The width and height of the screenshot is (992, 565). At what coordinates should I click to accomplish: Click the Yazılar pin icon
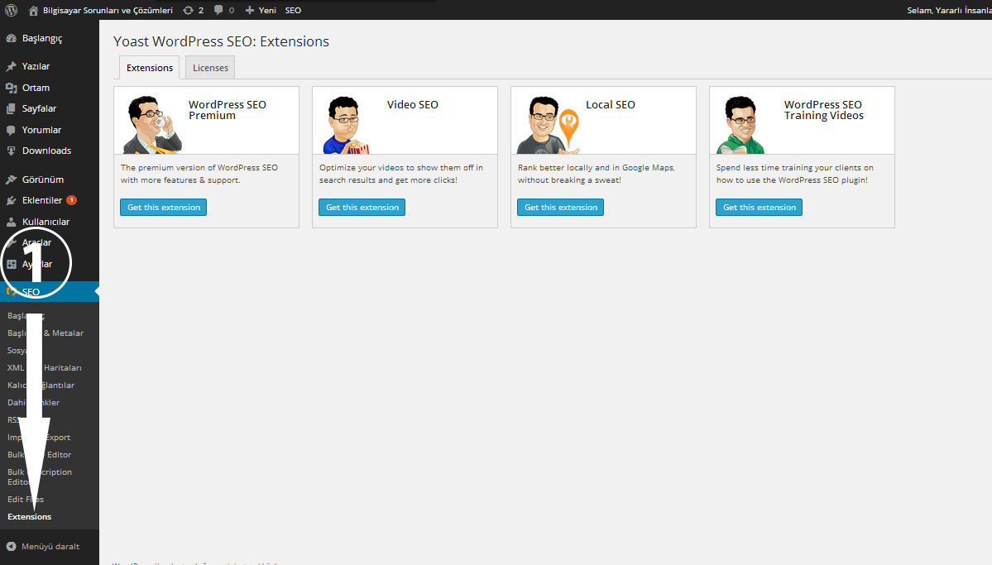coord(12,66)
